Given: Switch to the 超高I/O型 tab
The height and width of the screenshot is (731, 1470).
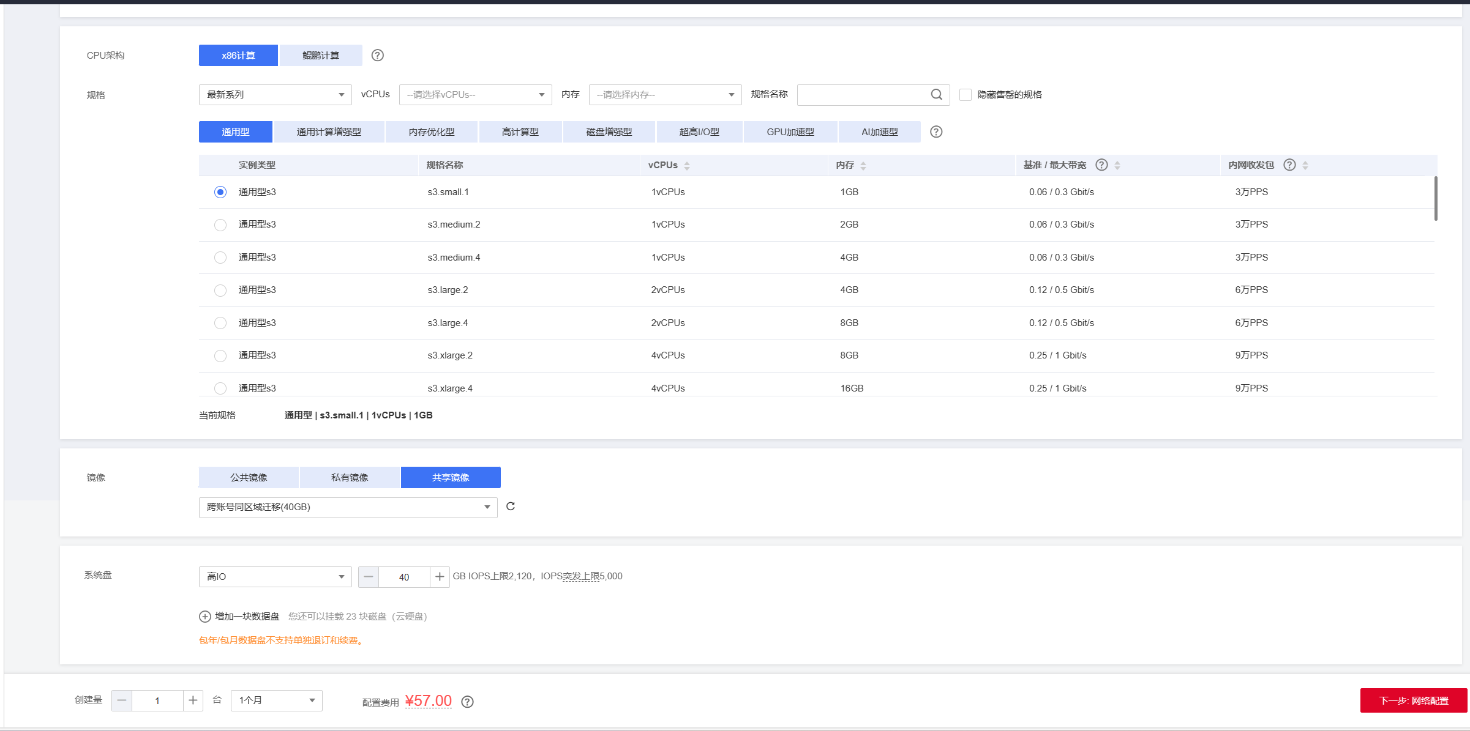Looking at the screenshot, I should (x=699, y=132).
